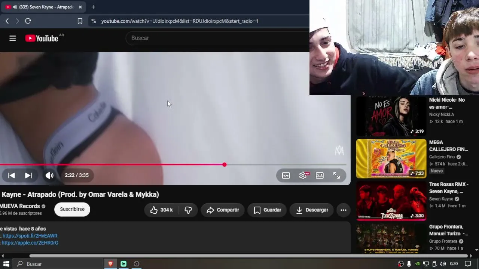Select the MEGA CALLEJERO FIN... title
Image resolution: width=479 pixels, height=269 pixels.
coord(449,146)
